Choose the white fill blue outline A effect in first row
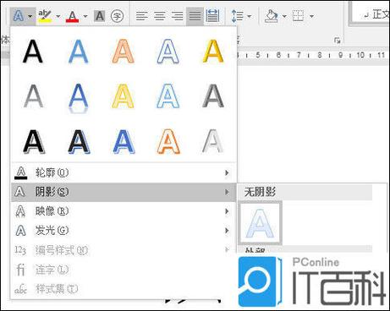Viewport: 390px width, 311px height. click(168, 52)
